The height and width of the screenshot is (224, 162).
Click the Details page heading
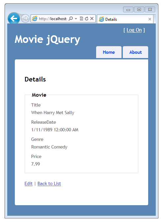pos(35,79)
